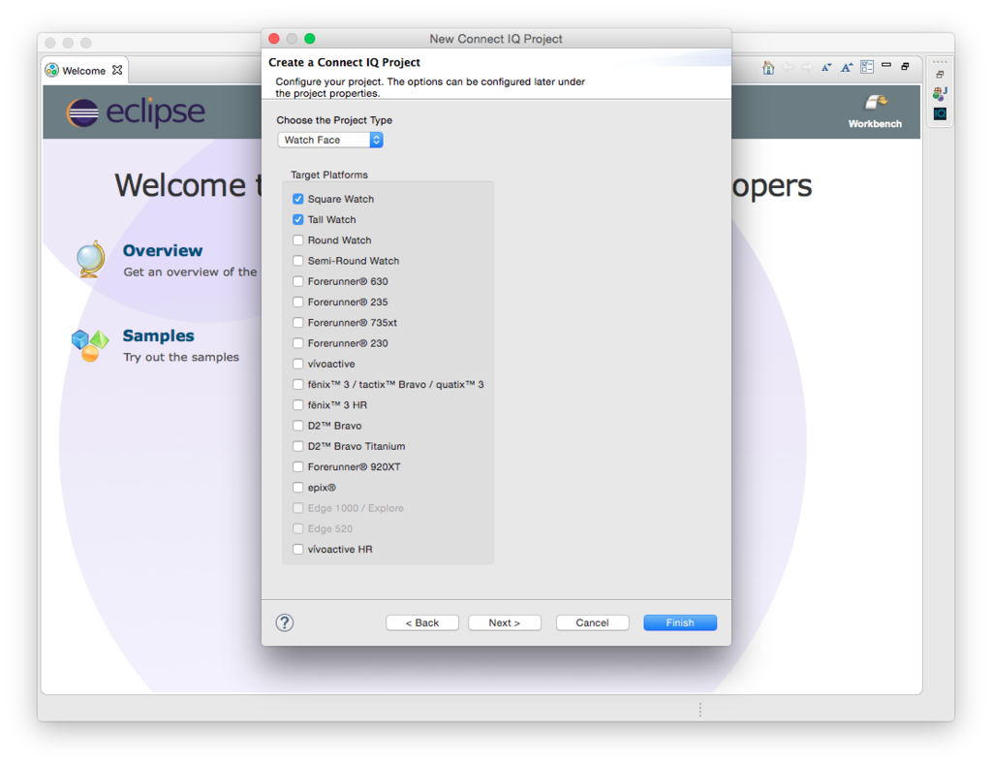The width and height of the screenshot is (992, 766).
Task: Enable the Semi-Round Watch platform
Action: pos(298,261)
